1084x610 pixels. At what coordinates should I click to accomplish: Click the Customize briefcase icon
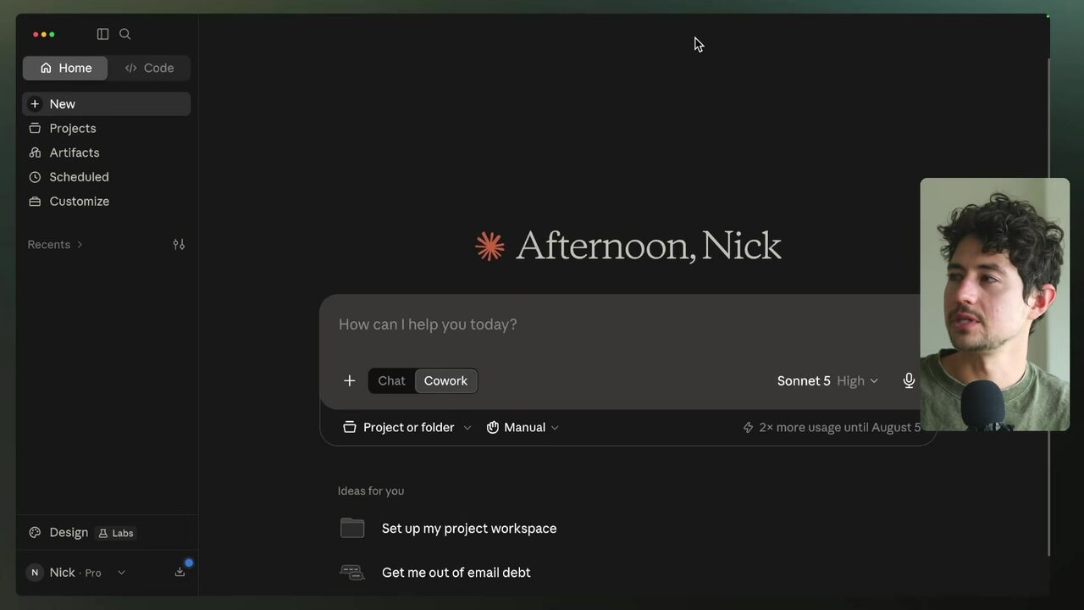[x=35, y=201]
